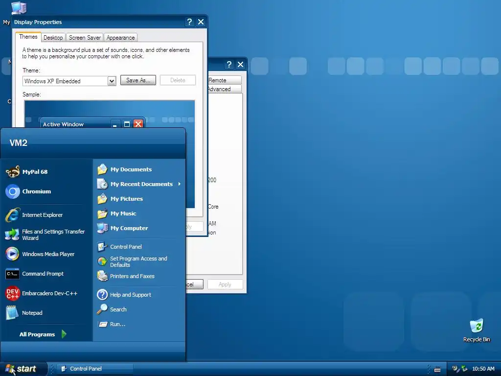Screen dimensions: 501x376
Task: Open Help and Support icon
Action: click(102, 295)
